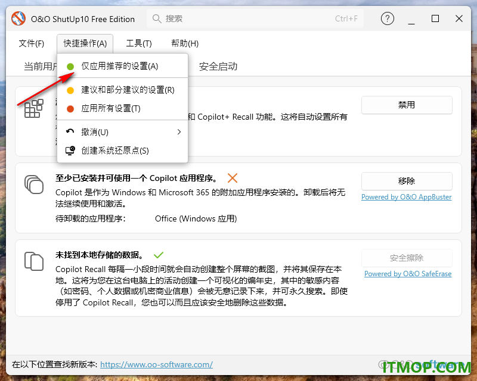Open Powered by O&O SafeErase link
This screenshot has height=381, width=477.
pos(408,274)
